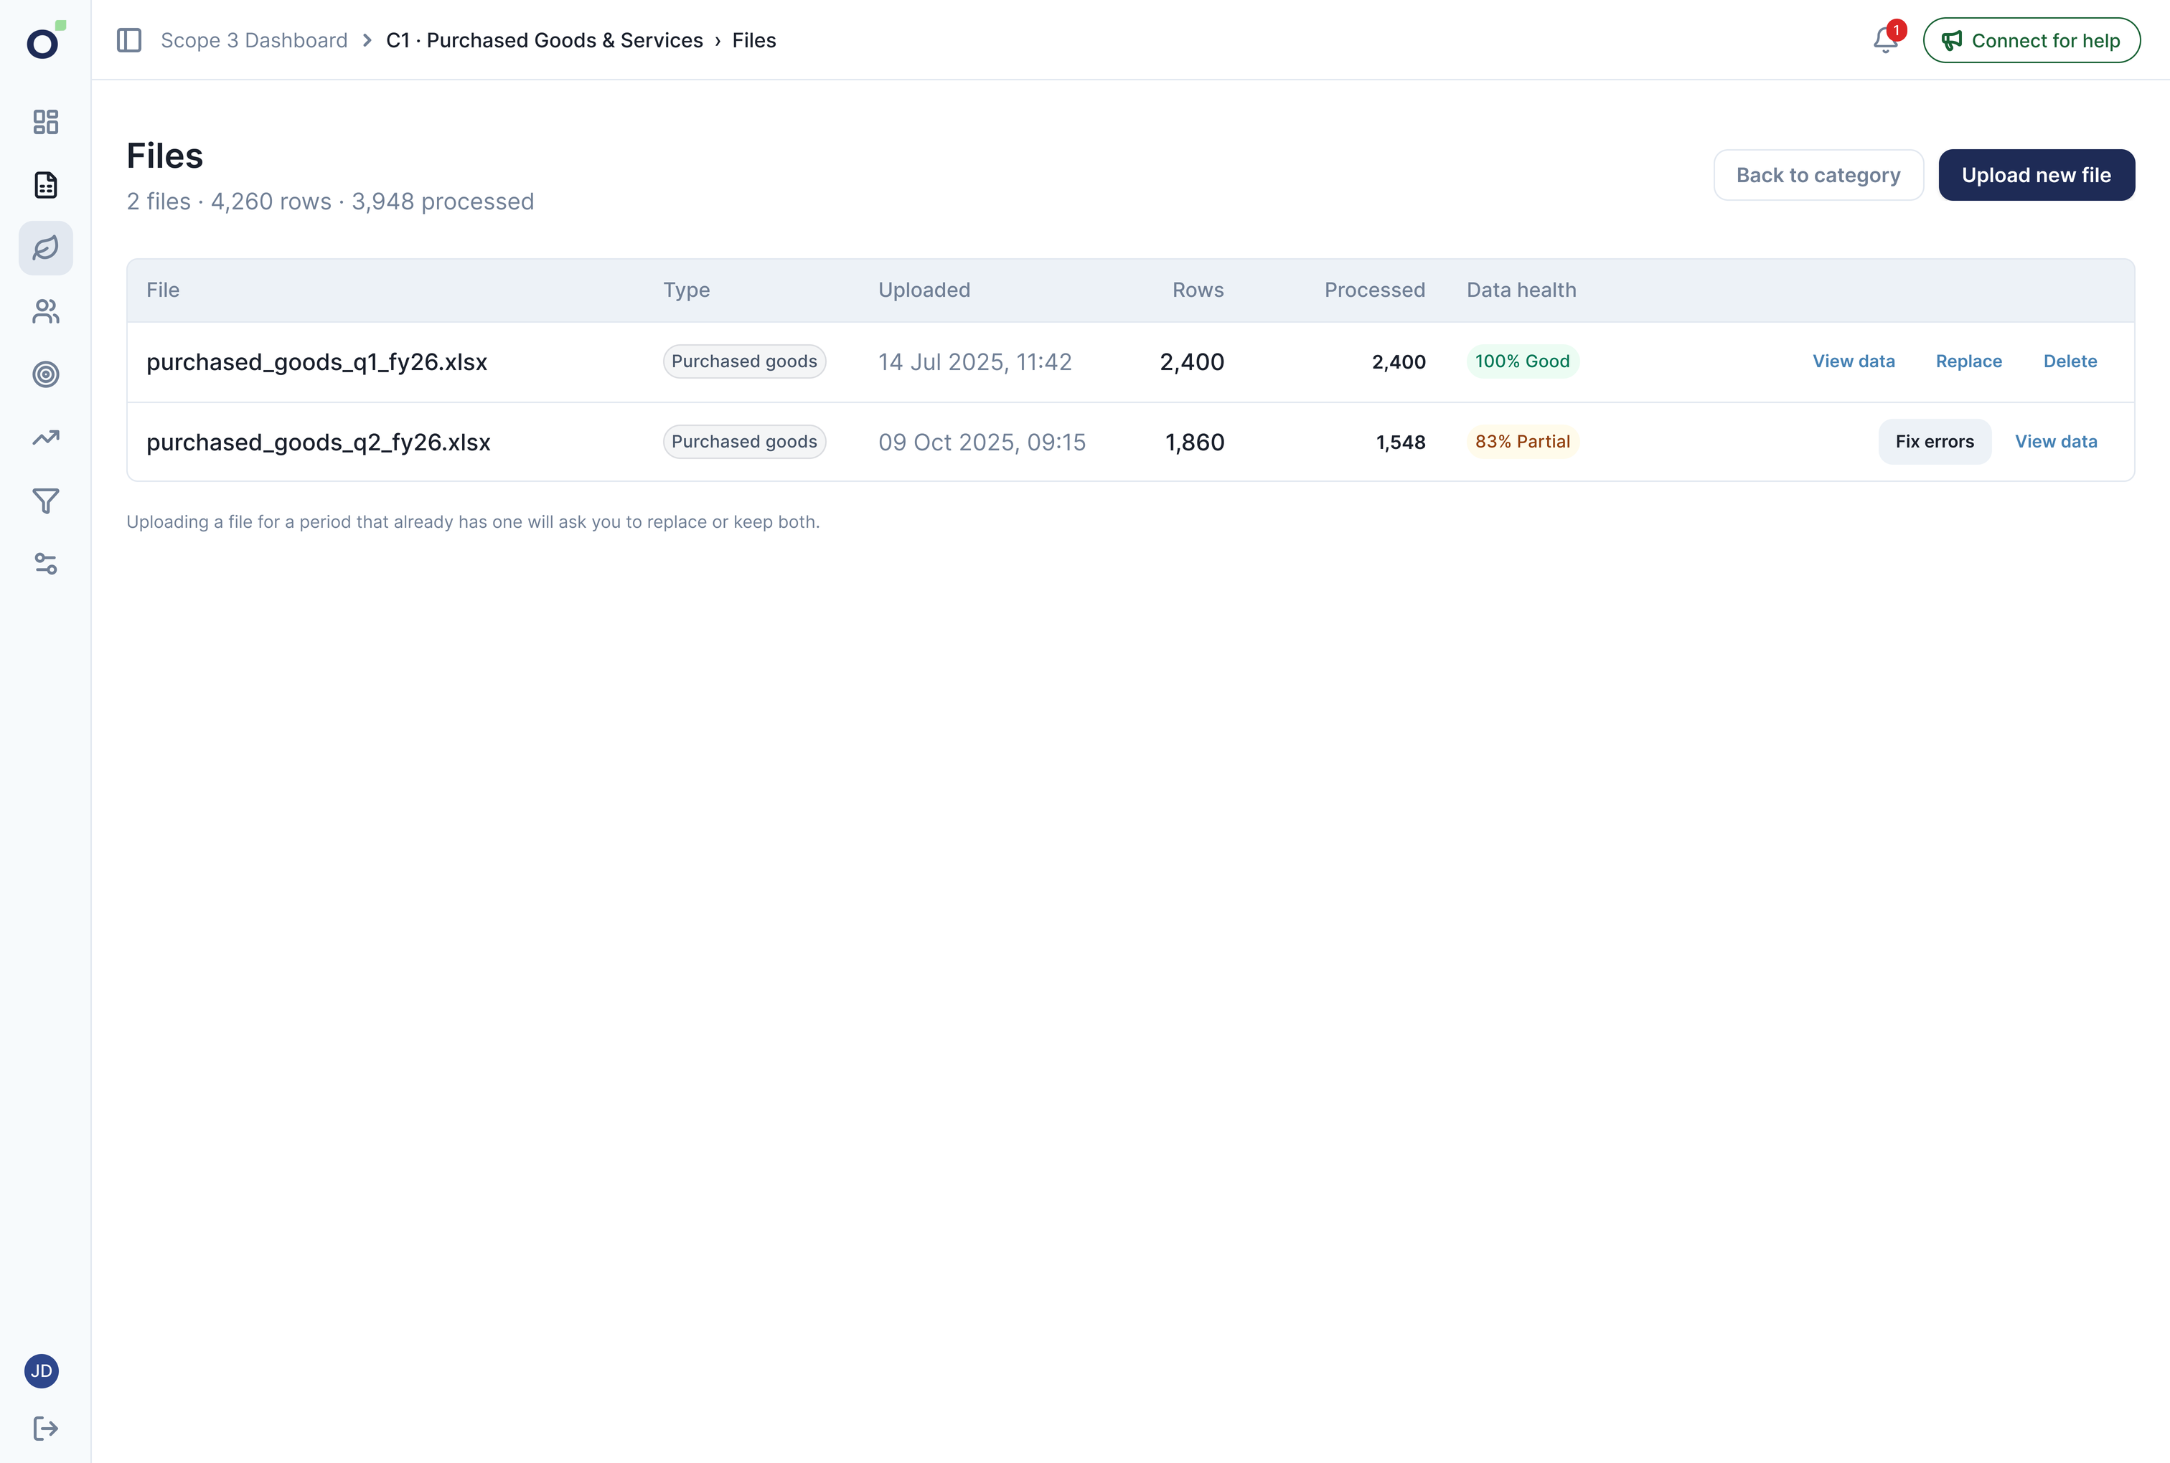Click the Files breadcrumb item
2170x1463 pixels.
click(x=754, y=40)
